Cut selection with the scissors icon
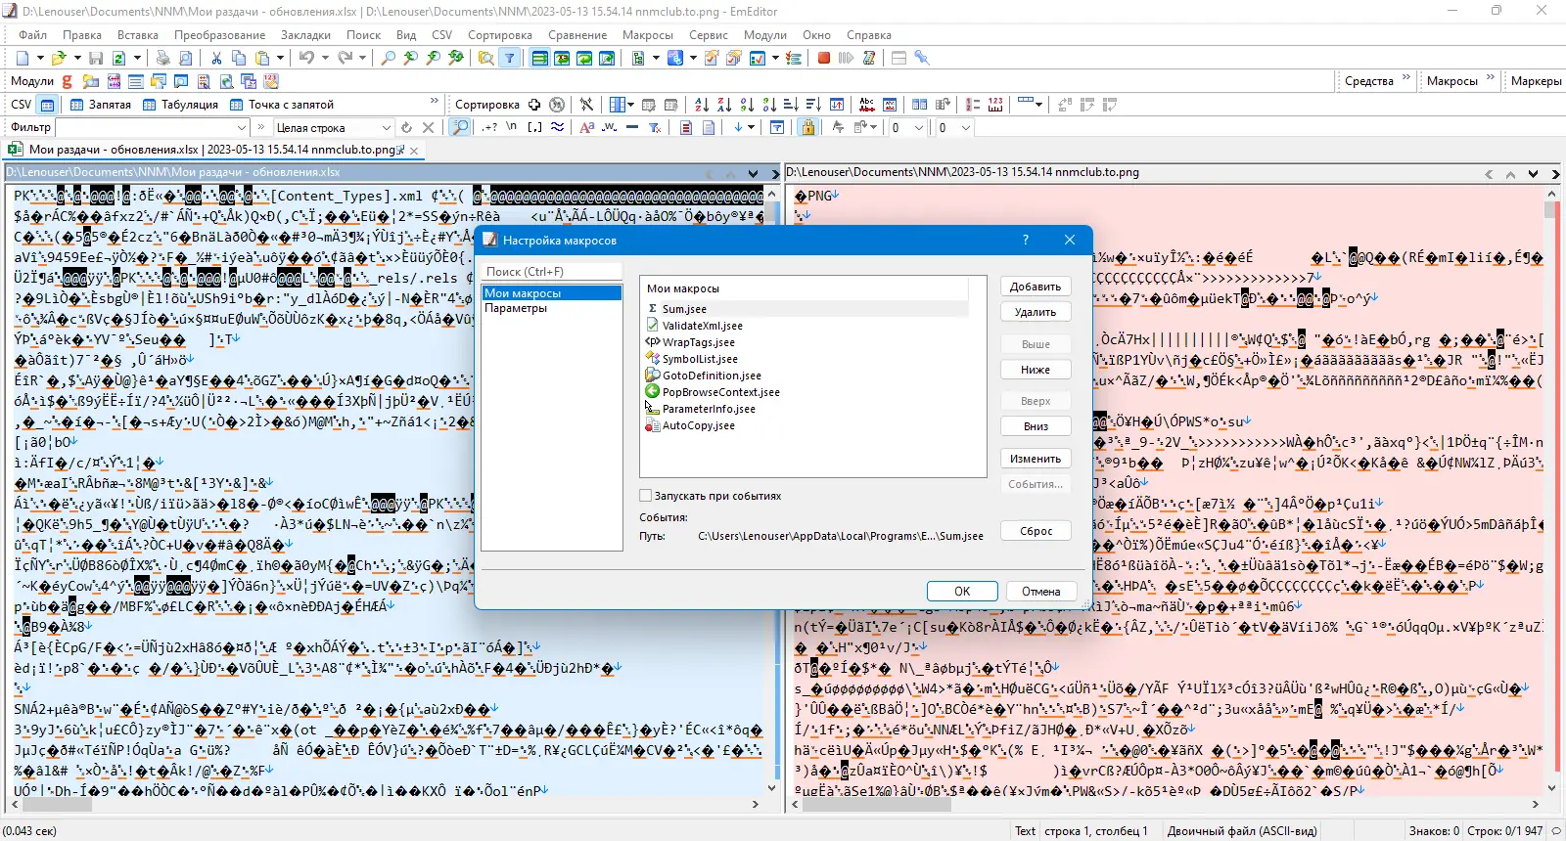 [x=216, y=59]
